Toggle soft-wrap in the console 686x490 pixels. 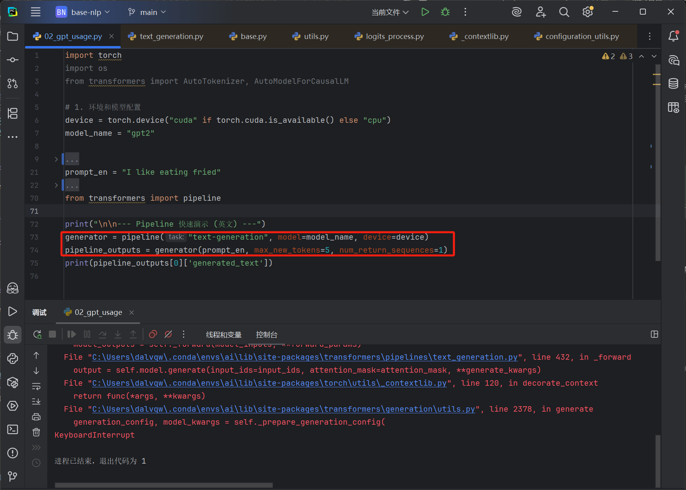(36, 386)
